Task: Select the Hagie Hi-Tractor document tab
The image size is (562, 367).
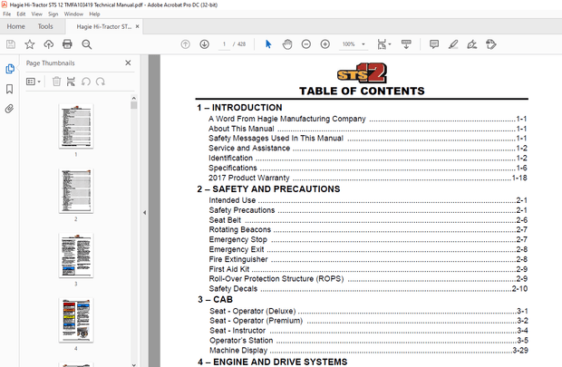Action: pos(104,26)
